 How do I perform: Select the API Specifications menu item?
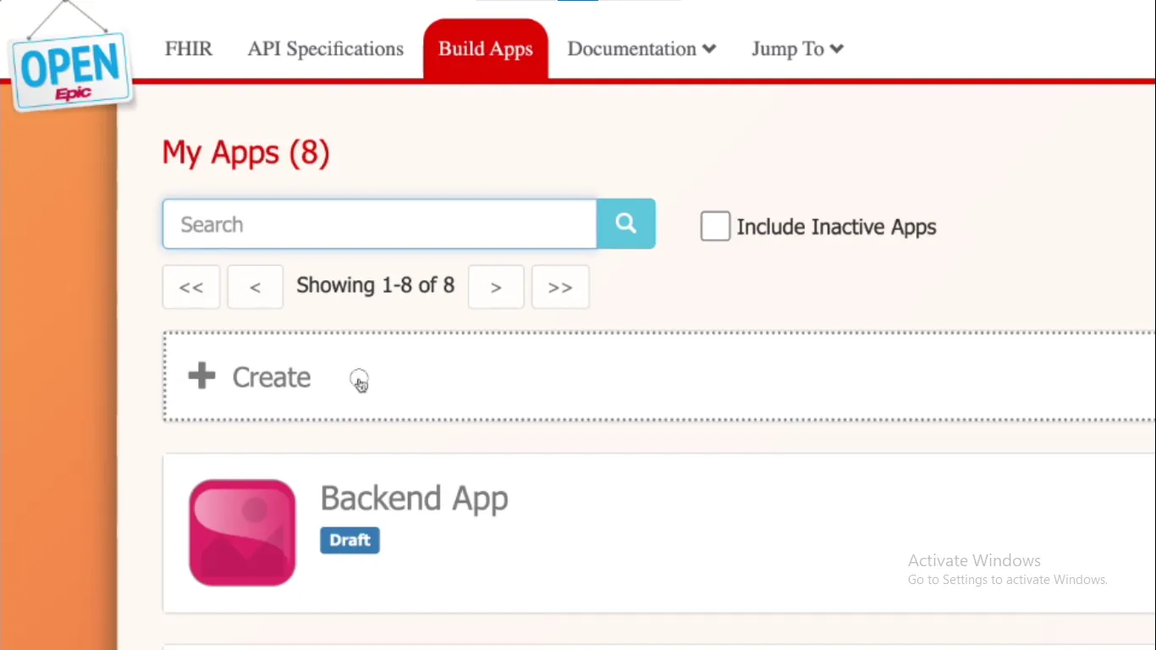[325, 48]
